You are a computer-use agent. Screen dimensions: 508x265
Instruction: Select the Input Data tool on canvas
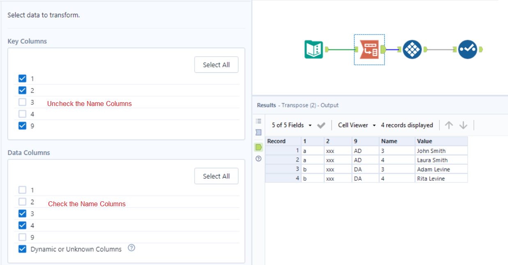314,49
